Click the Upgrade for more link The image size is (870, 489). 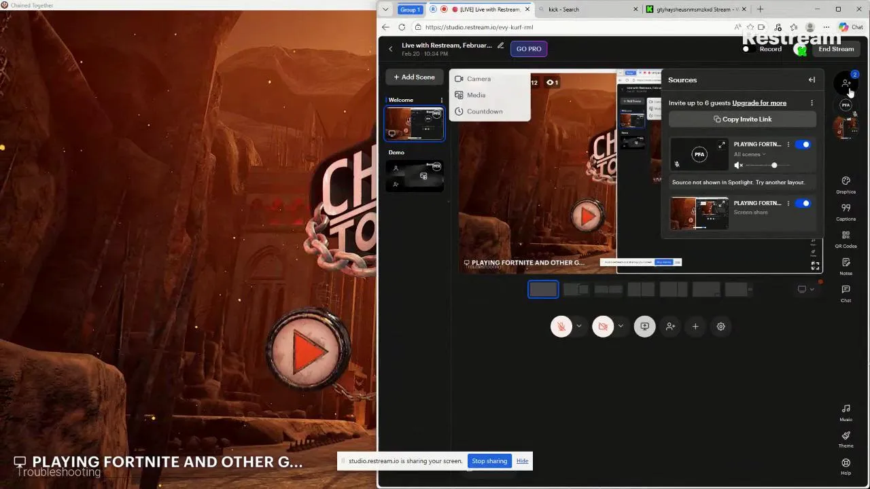point(759,103)
